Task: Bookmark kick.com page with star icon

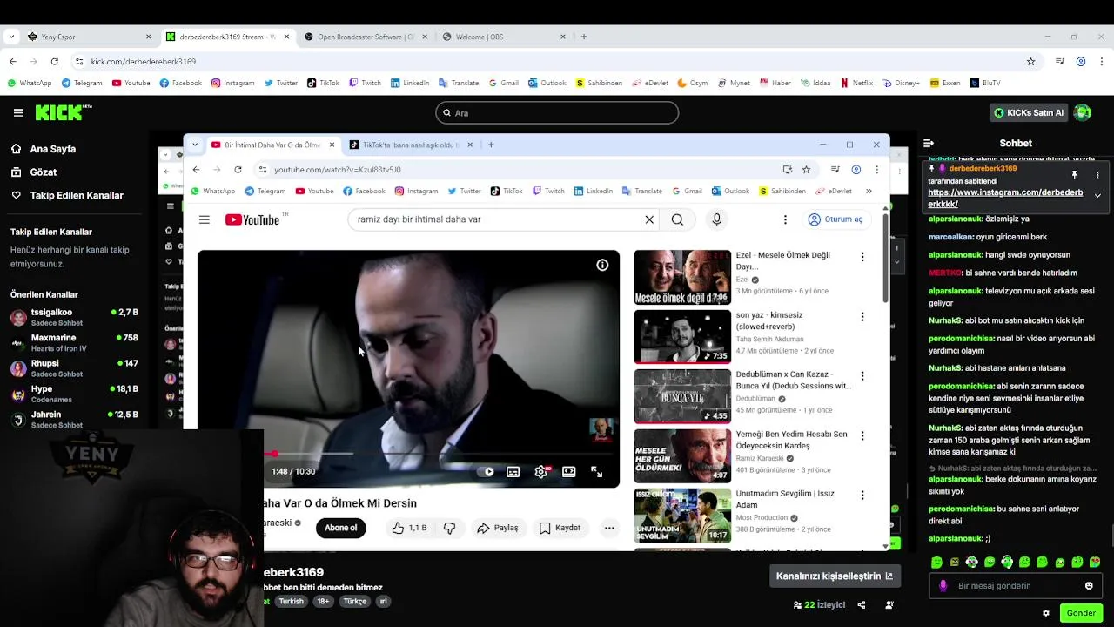Action: pyautogui.click(x=1031, y=62)
